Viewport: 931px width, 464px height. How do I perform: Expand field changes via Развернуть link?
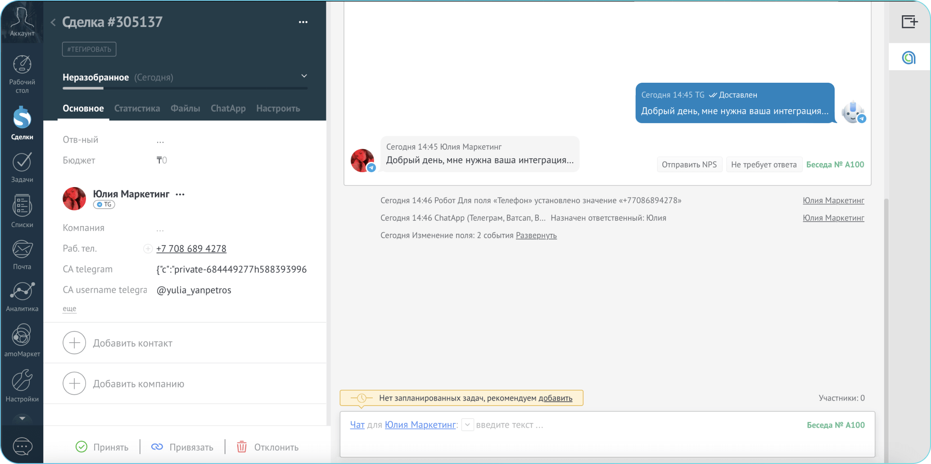536,235
